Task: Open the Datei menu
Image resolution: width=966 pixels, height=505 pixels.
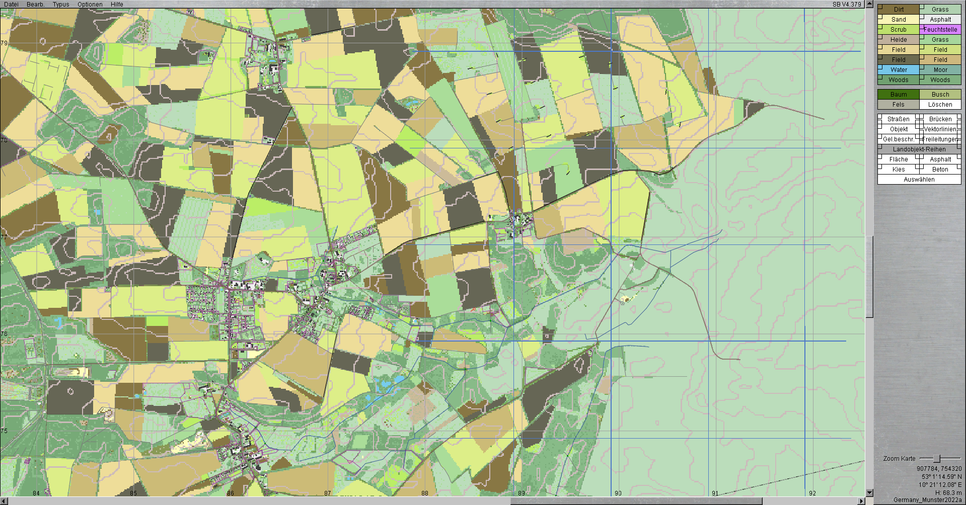Action: pyautogui.click(x=11, y=4)
